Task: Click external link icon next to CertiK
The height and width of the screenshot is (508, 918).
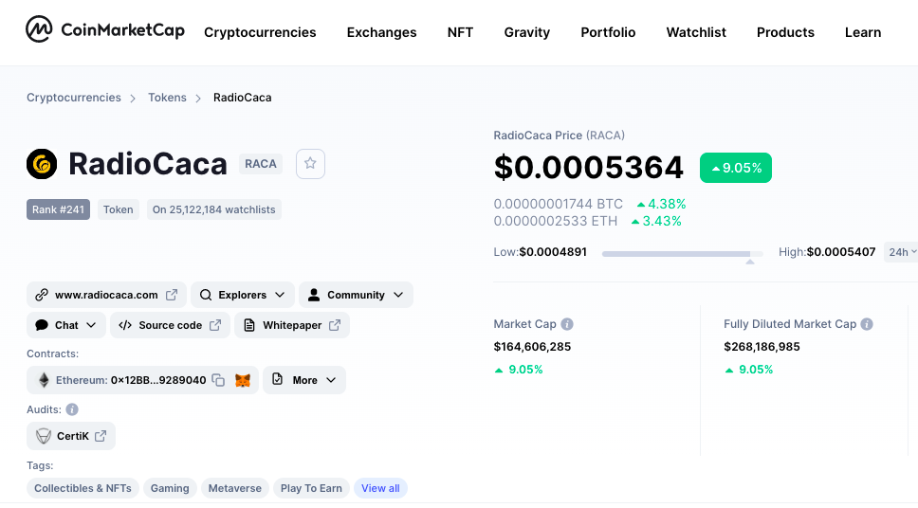Action: pyautogui.click(x=101, y=436)
